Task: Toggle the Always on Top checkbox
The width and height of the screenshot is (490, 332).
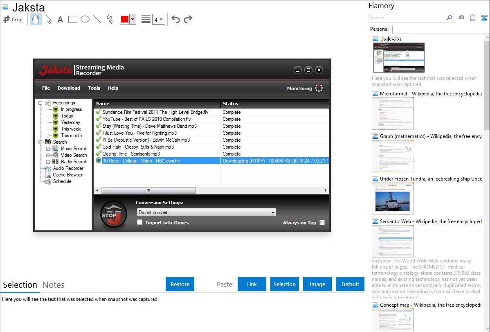Action: pyautogui.click(x=322, y=222)
